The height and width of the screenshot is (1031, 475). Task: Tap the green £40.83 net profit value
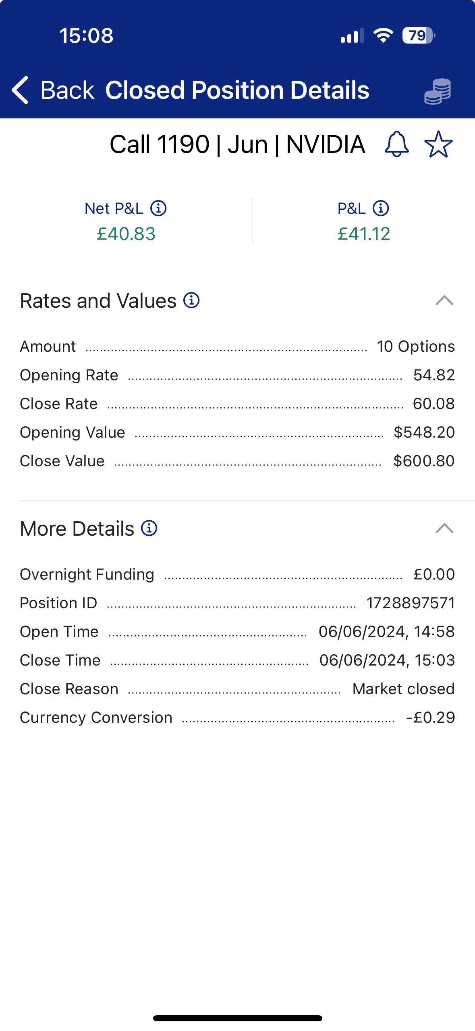pyautogui.click(x=126, y=234)
